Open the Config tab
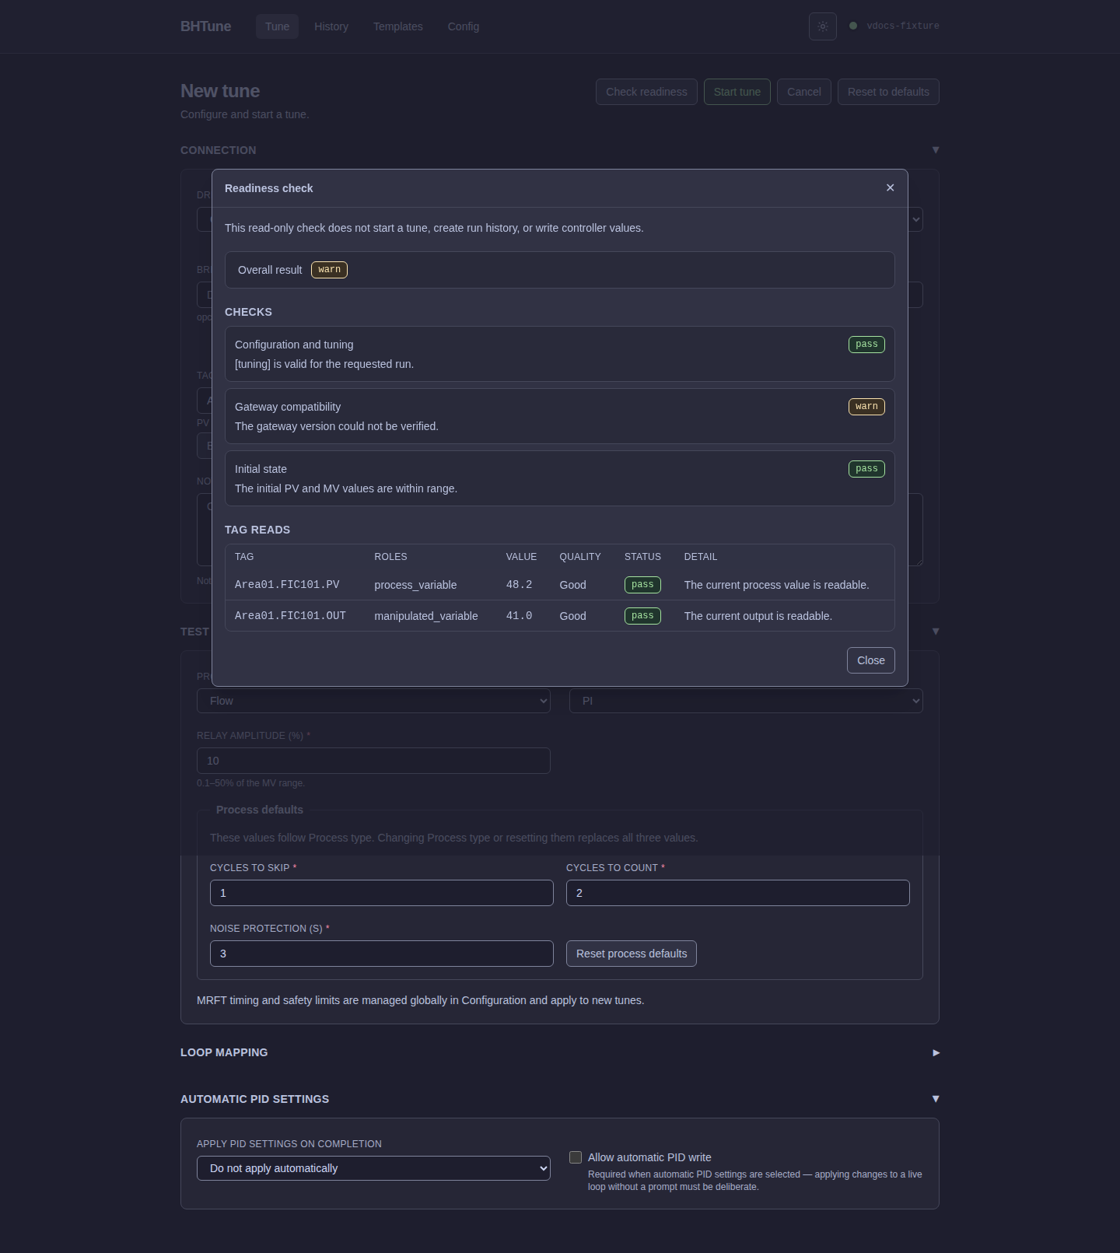Screen dimensions: 1120x1253 464,26
